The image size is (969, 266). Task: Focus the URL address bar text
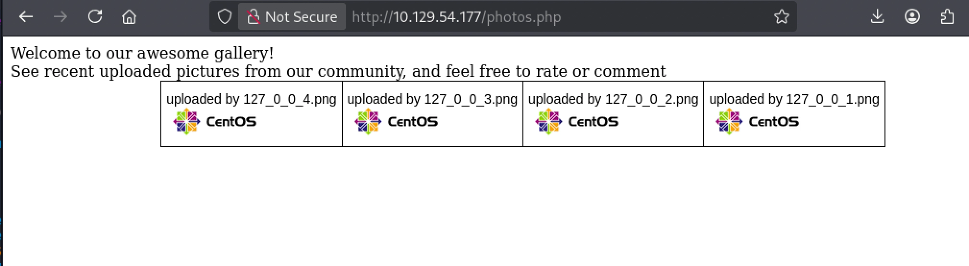[456, 17]
